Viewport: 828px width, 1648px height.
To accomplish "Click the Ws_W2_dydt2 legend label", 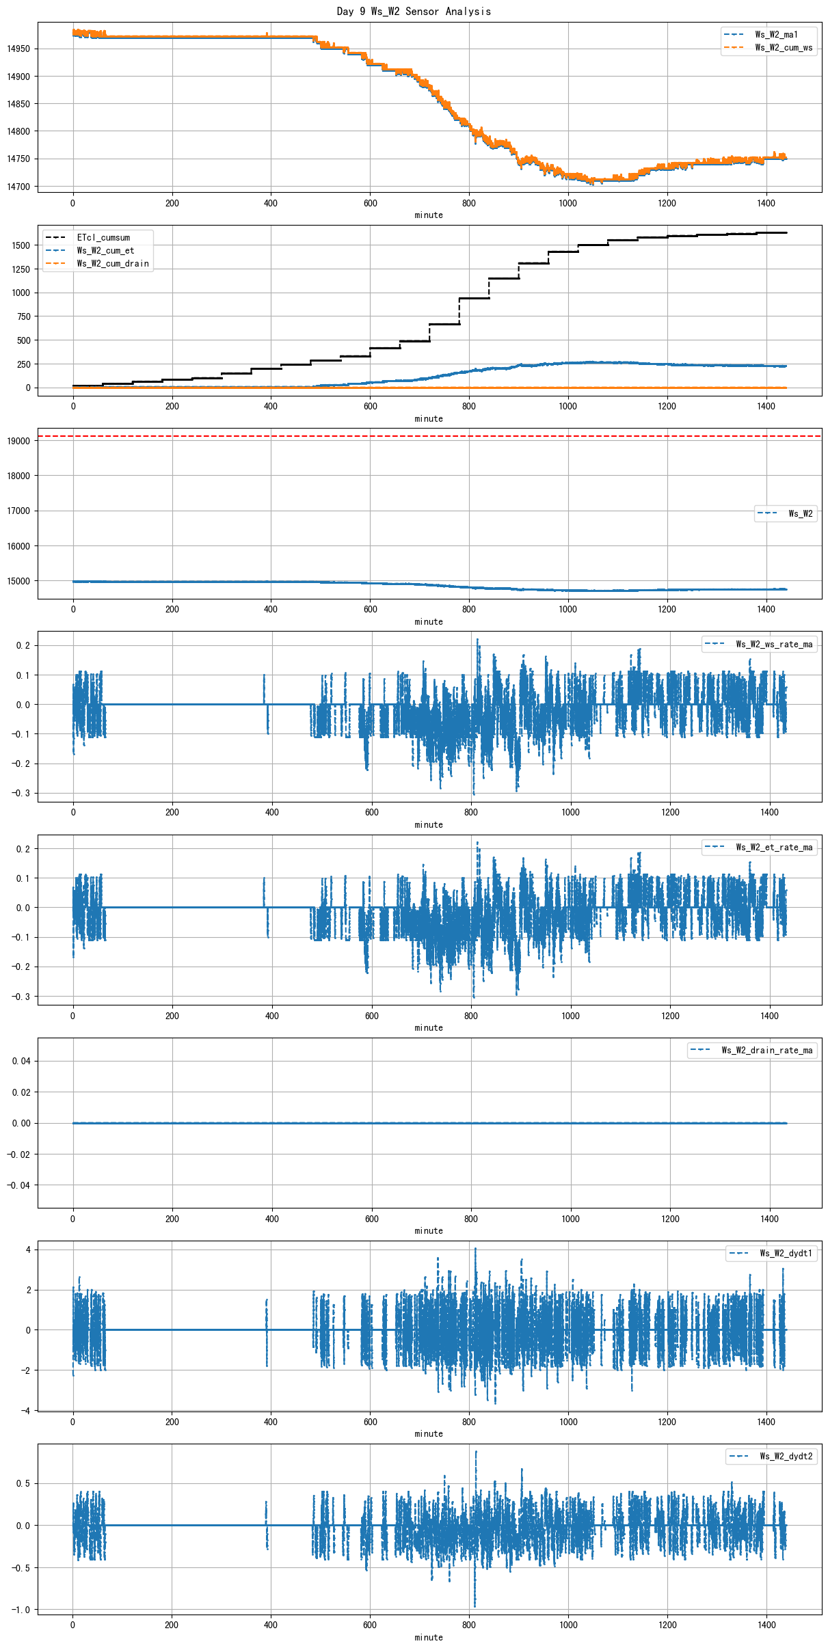I will tap(786, 1456).
